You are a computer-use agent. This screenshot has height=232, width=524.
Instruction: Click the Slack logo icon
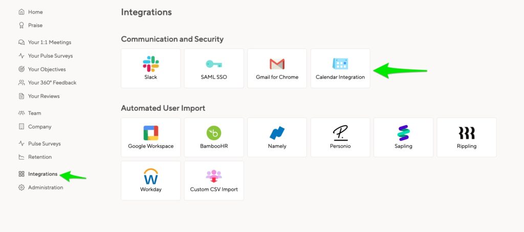[x=151, y=64]
